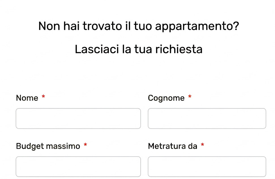This screenshot has width=275, height=179.
Task: Click the Metratura da label text
Action: (172, 146)
